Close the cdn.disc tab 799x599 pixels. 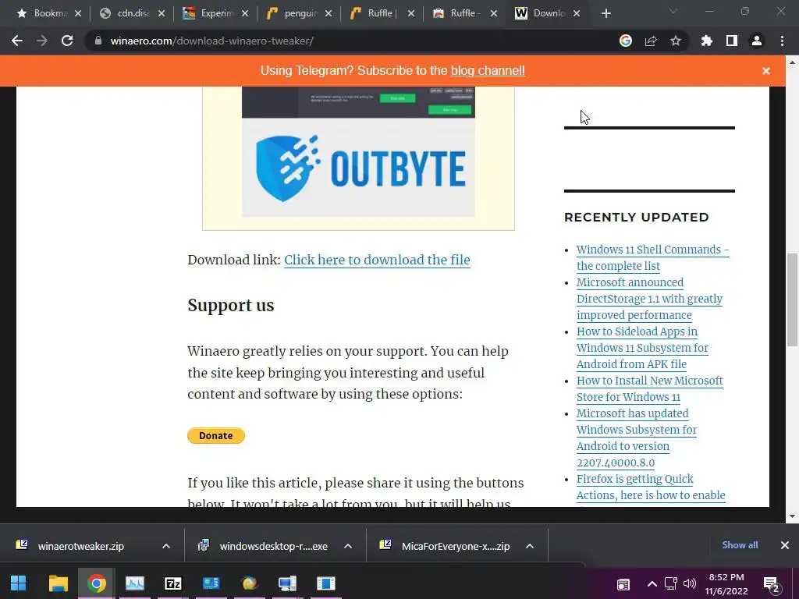pos(162,13)
